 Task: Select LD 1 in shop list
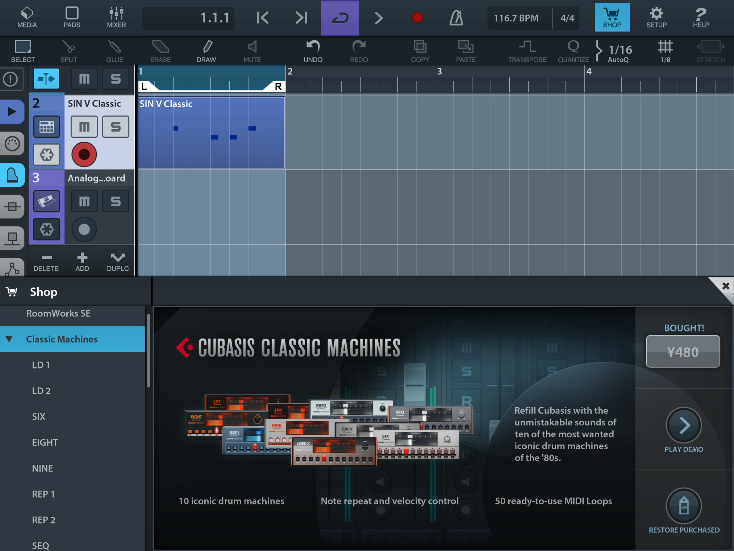72,365
